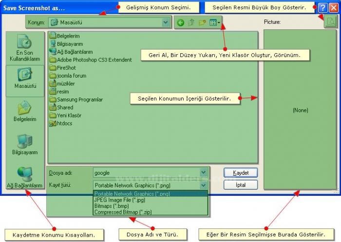This screenshot has width=341, height=242.
Task: Click the Kaydet button
Action: pyautogui.click(x=241, y=173)
